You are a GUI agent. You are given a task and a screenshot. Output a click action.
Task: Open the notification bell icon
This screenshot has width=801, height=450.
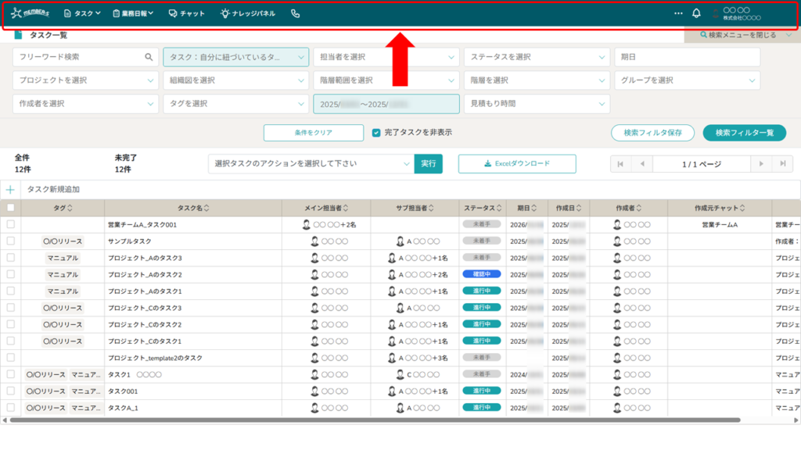coord(696,13)
